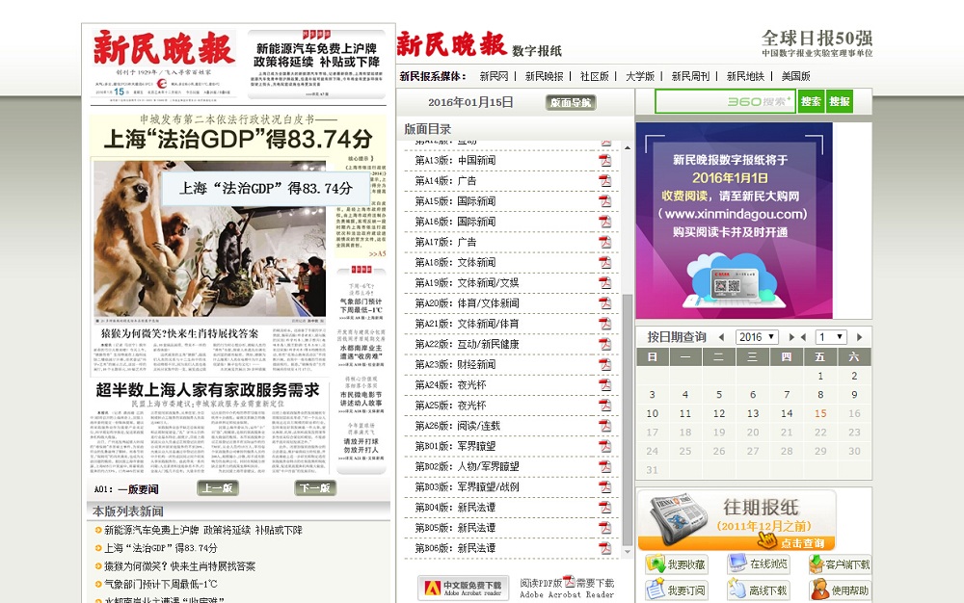The image size is (964, 603).
Task: Click the 我要收藏 favorites icon
Action: point(676,564)
